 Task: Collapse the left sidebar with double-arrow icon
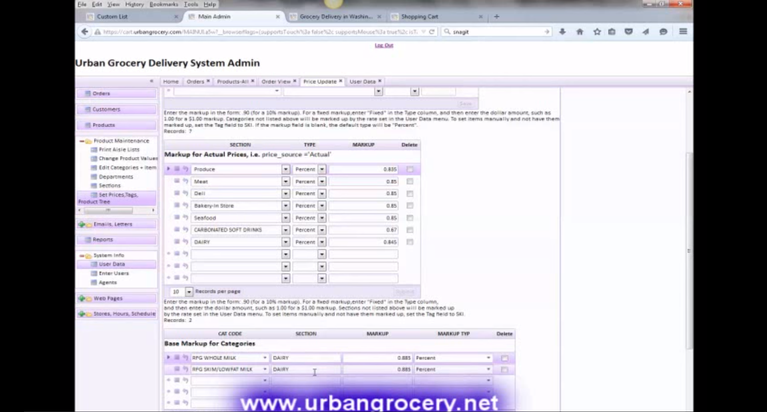coord(151,81)
